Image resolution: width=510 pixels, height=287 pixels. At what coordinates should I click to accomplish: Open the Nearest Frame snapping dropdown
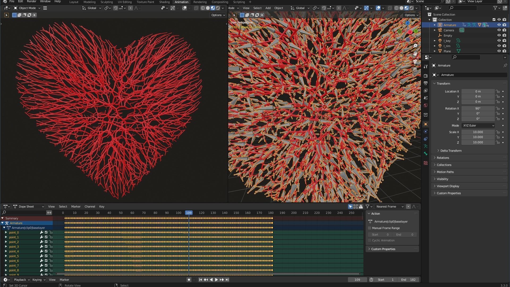pyautogui.click(x=389, y=206)
